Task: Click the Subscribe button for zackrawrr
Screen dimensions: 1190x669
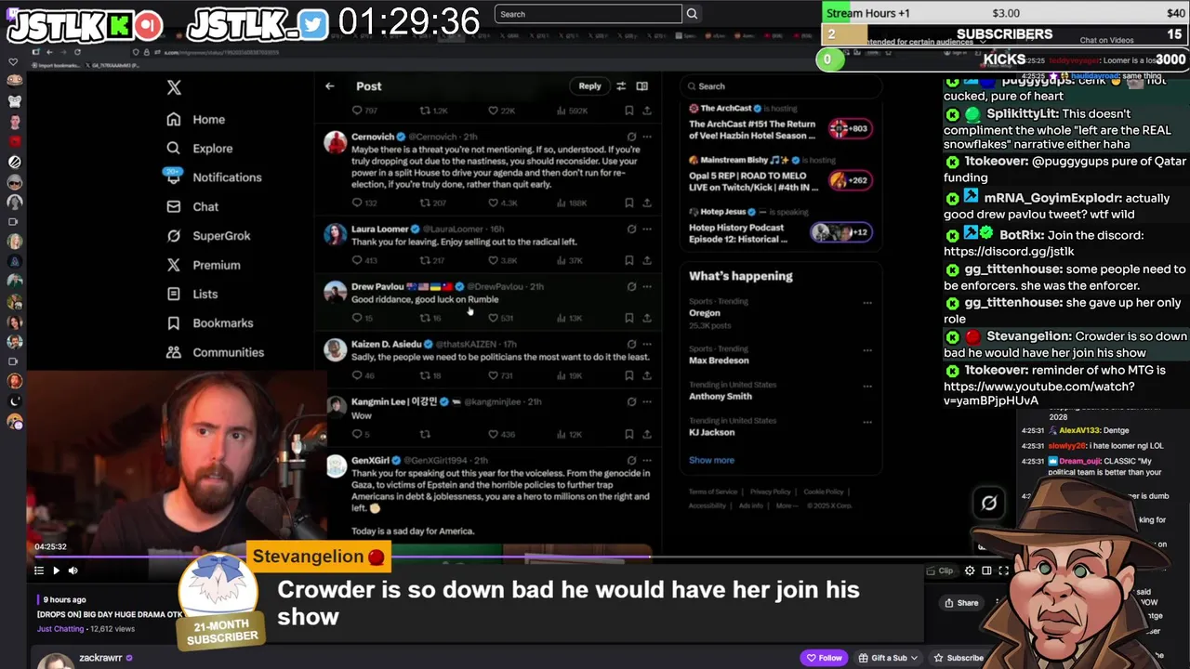Action: click(x=958, y=658)
